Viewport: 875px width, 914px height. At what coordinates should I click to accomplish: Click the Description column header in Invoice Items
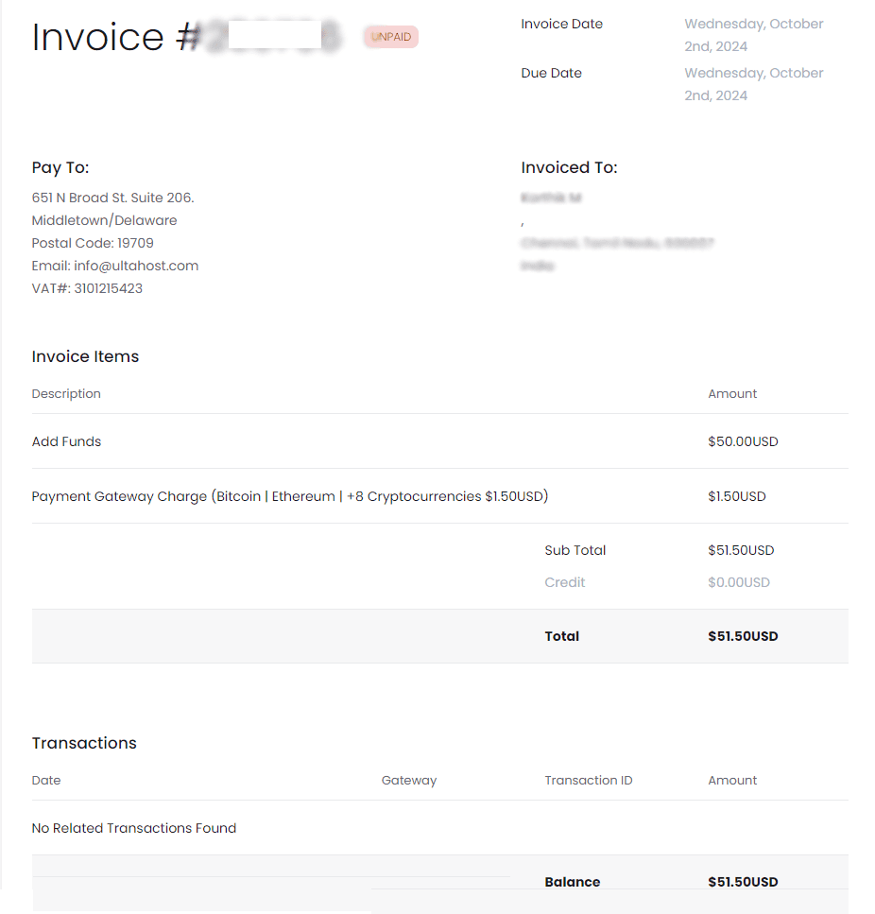[x=66, y=393]
